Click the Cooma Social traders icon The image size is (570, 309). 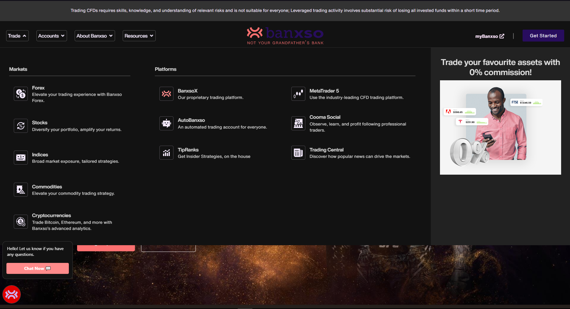point(298,123)
